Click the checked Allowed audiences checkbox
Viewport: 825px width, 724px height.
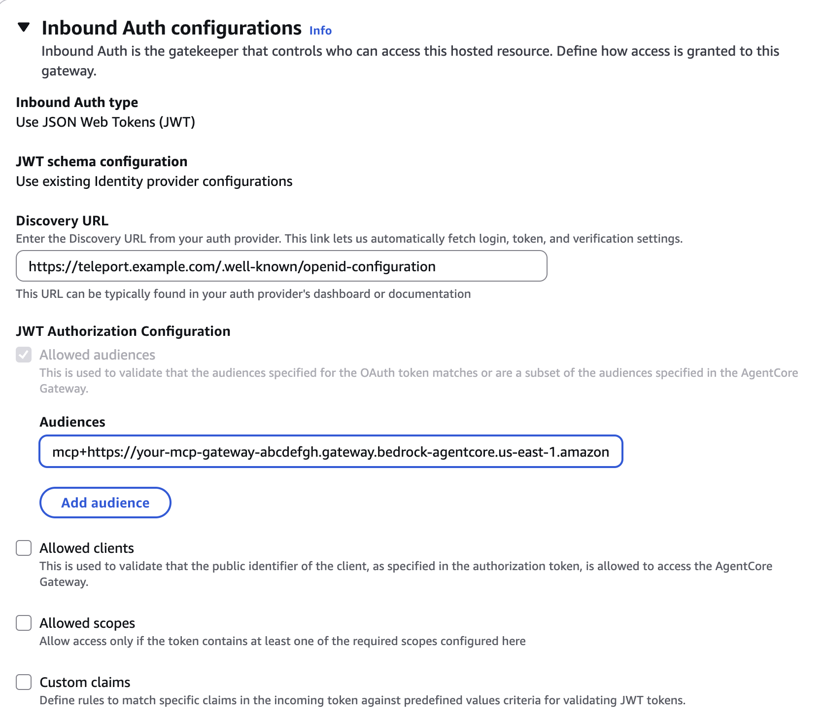pos(23,355)
